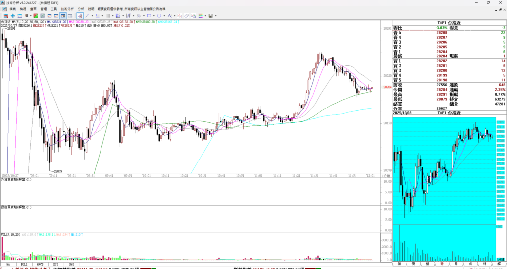Switch to the MACD indicator tab

click(40, 265)
